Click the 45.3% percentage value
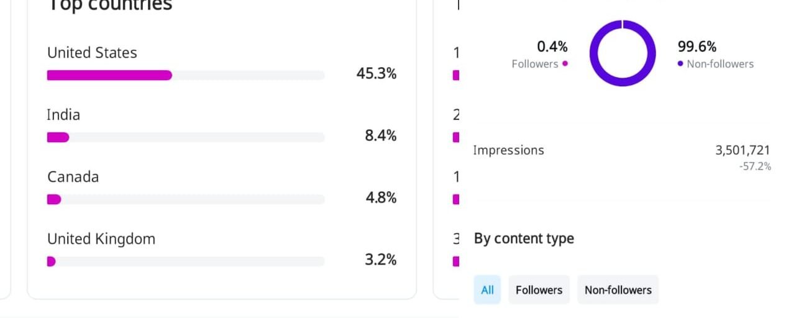The image size is (786, 318). click(x=377, y=73)
